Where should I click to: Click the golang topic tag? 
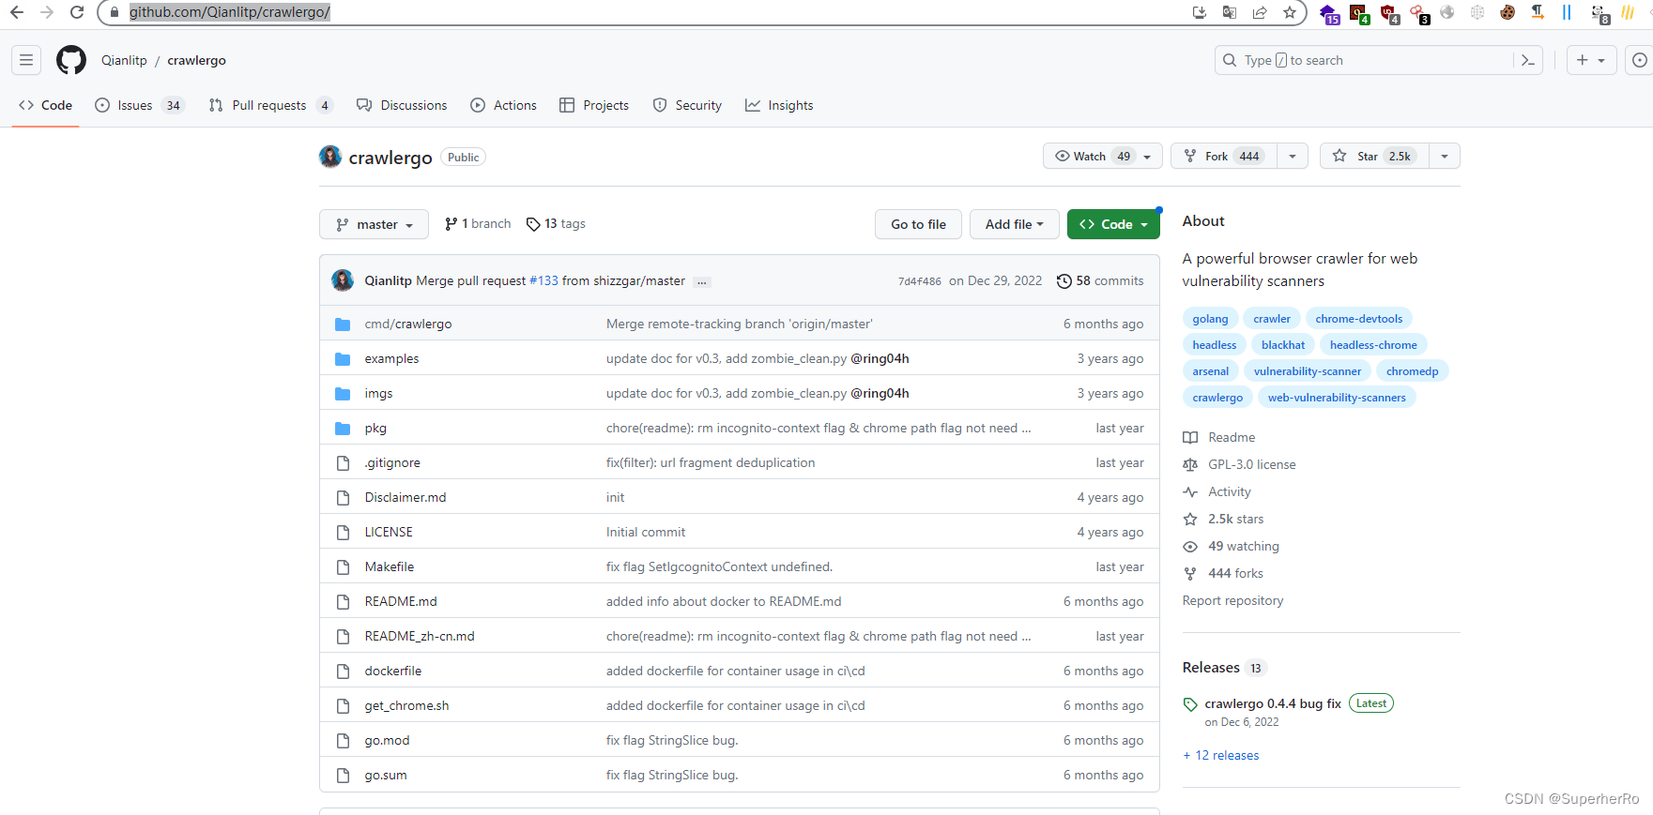[x=1210, y=319]
